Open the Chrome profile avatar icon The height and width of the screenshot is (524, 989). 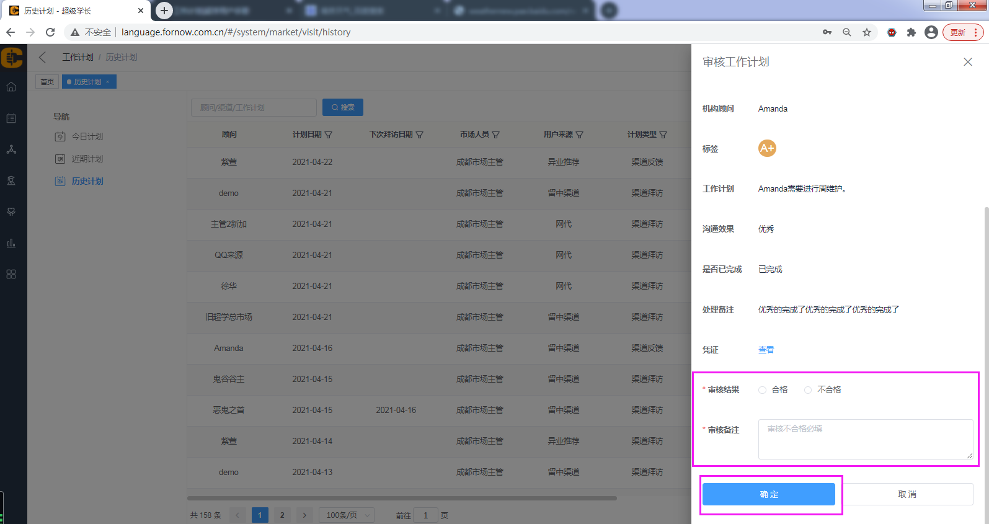931,32
